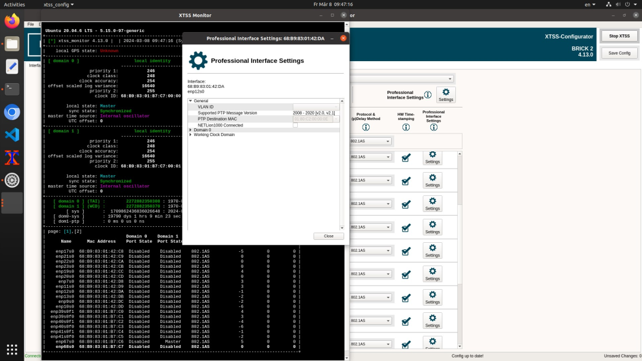Enable the NETLion1000 Connected checkbox
This screenshot has height=361, width=642.
tap(295, 125)
